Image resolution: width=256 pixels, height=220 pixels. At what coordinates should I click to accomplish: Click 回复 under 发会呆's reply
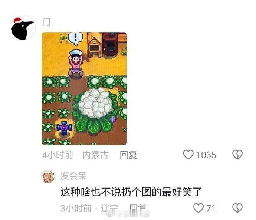click(138, 208)
